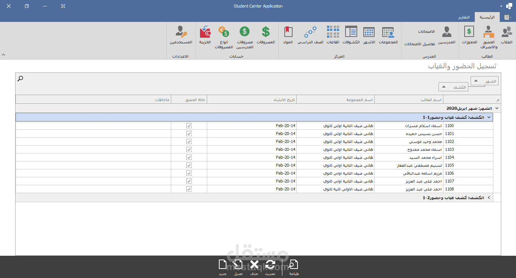516x278 pixels.
Task: Open القاعات halls icon
Action: (333, 35)
